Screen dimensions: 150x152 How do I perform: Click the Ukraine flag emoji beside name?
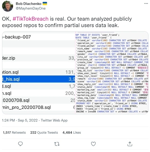[x=45, y=4]
